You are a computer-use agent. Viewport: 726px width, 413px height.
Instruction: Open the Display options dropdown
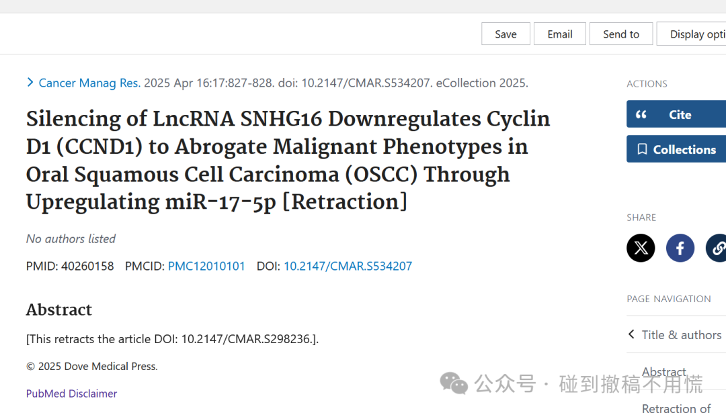pos(691,34)
